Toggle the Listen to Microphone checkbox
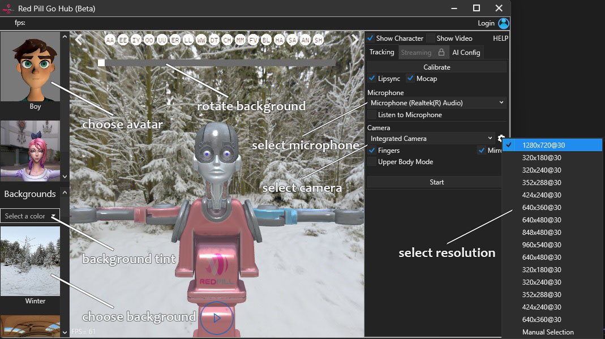The width and height of the screenshot is (605, 339). coord(372,115)
